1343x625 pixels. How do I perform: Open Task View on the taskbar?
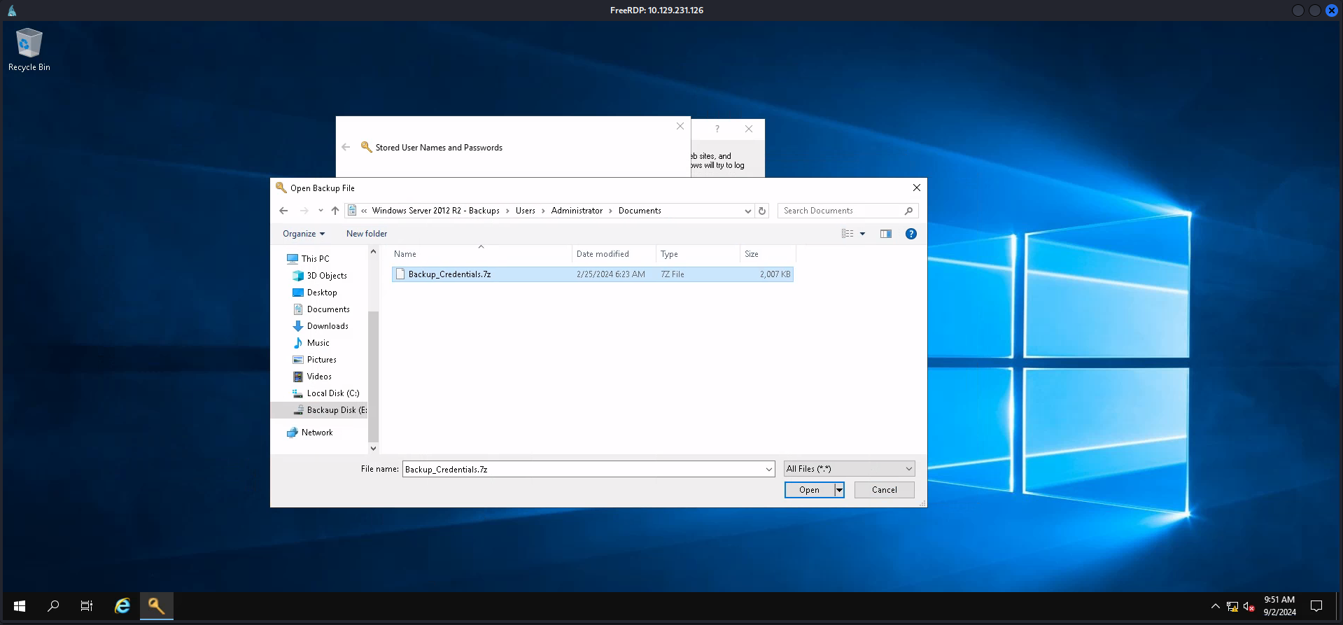pyautogui.click(x=87, y=606)
